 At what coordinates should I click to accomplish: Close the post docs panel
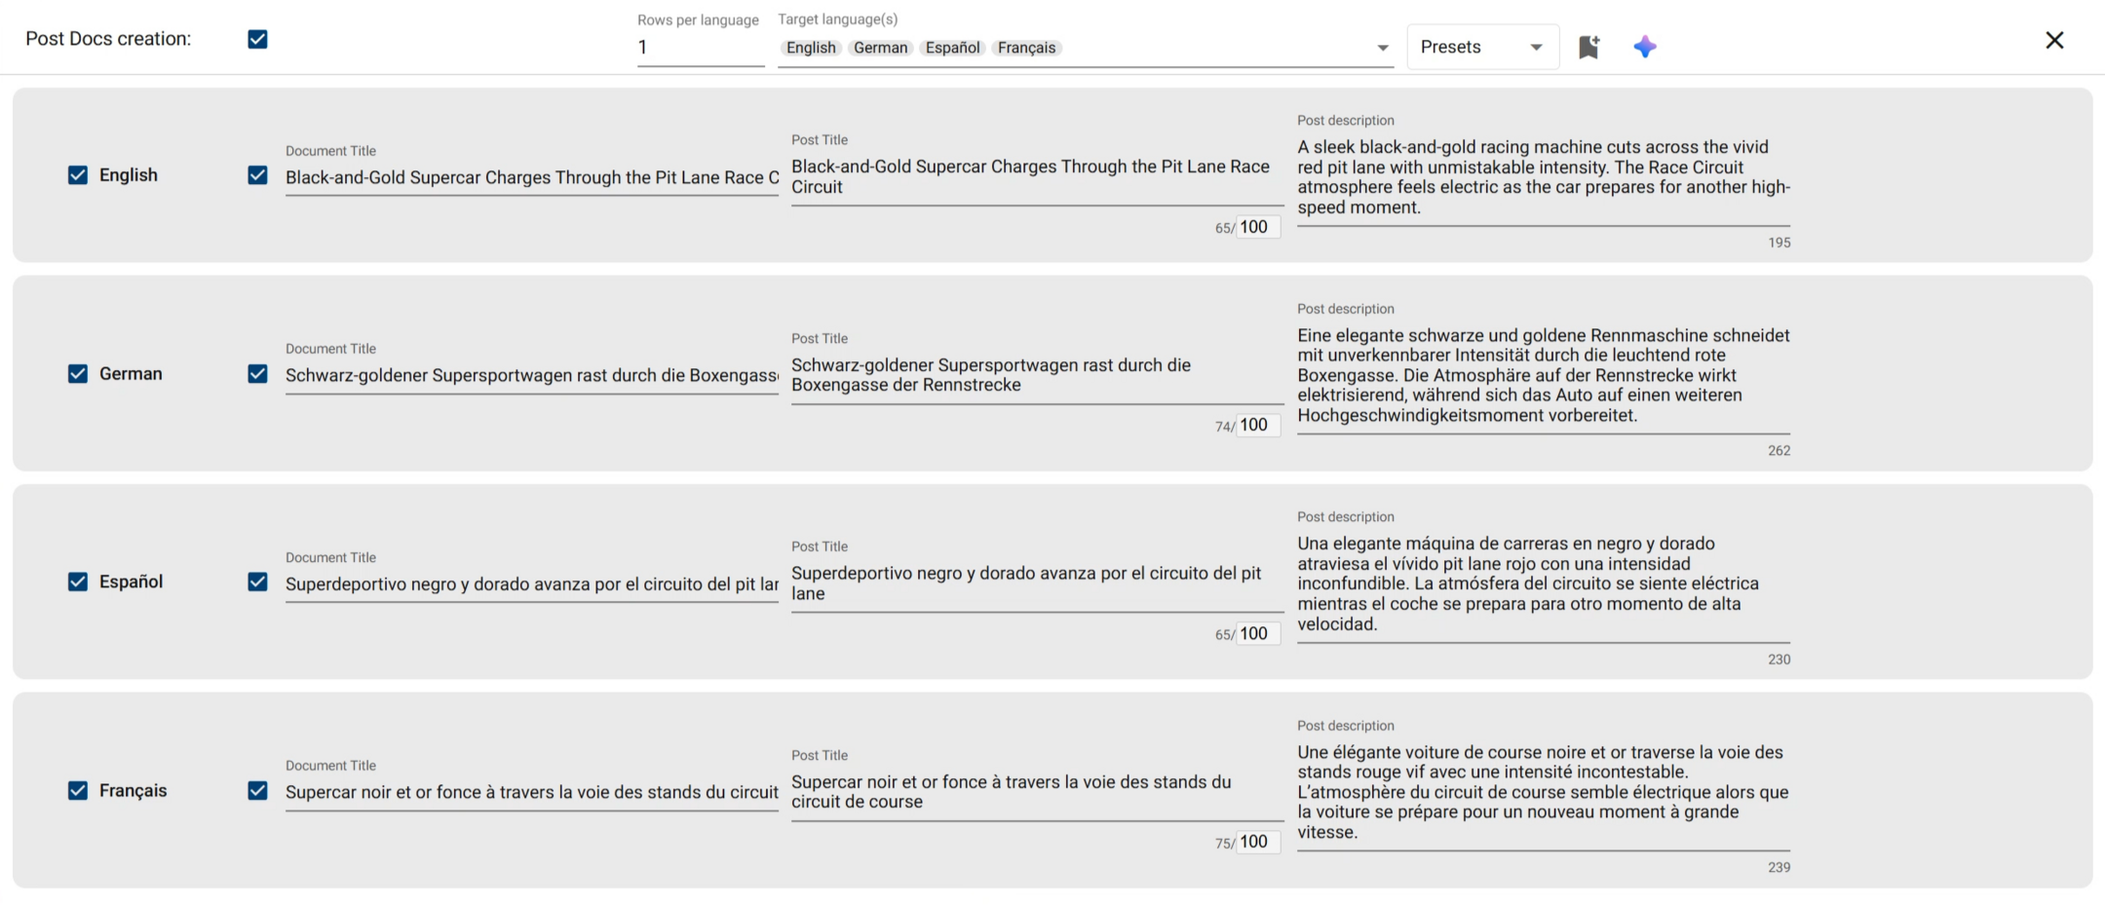coord(2054,40)
